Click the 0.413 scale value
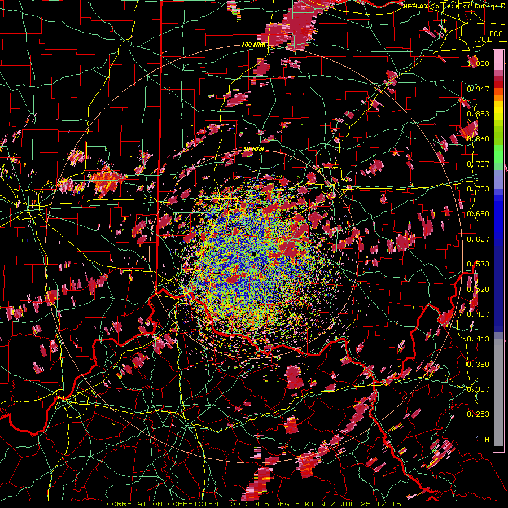 coord(478,339)
